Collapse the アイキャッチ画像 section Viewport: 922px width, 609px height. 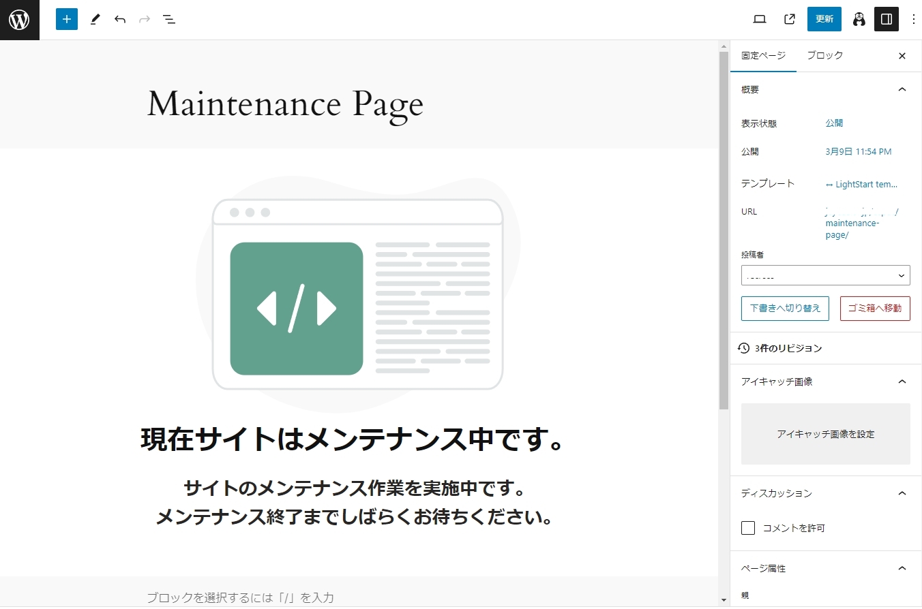(902, 381)
